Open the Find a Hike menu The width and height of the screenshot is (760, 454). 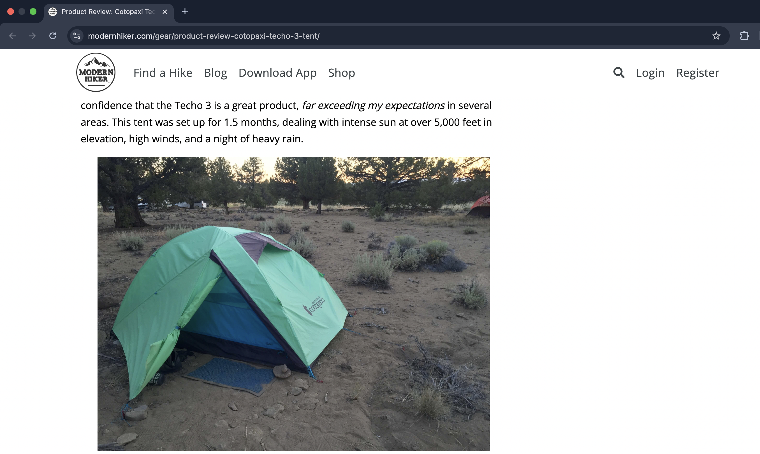pyautogui.click(x=163, y=73)
